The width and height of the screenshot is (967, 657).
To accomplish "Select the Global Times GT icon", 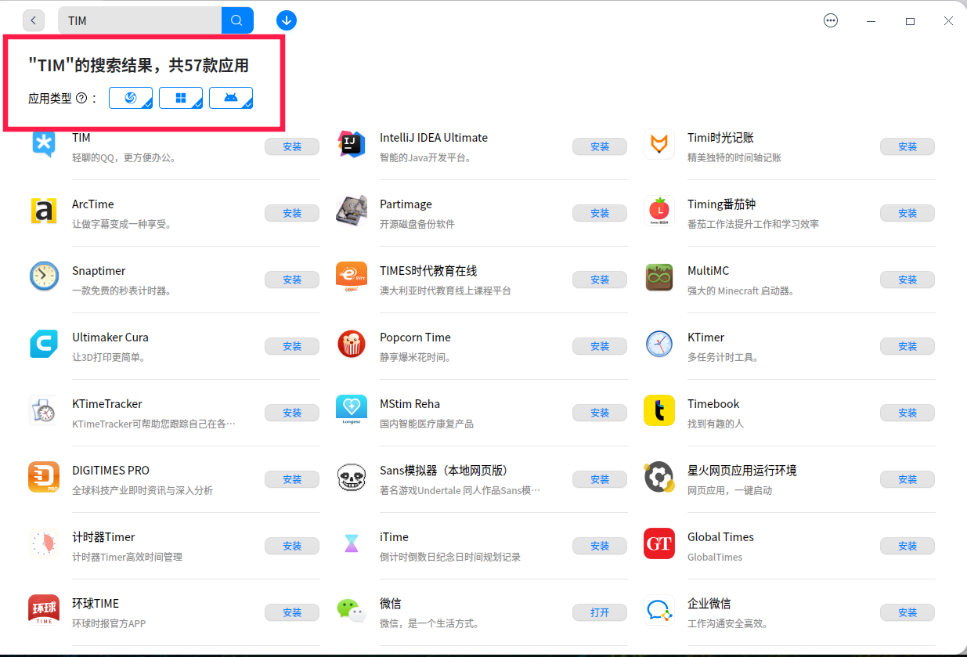I will (x=659, y=543).
